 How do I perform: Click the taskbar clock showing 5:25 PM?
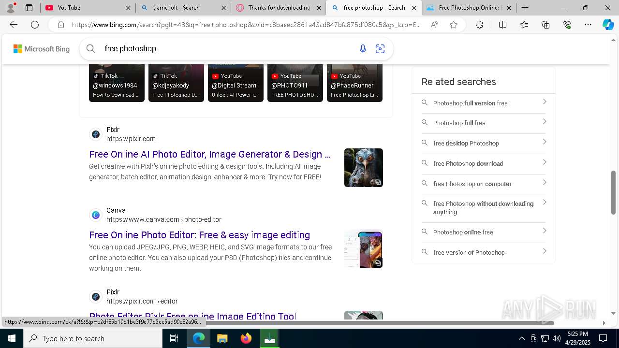tap(578, 338)
